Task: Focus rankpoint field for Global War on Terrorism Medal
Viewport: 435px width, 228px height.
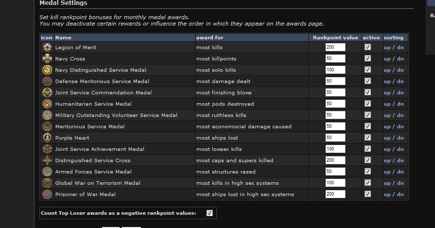Action: [335, 183]
